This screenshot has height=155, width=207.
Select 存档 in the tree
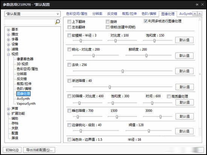pos(15,123)
